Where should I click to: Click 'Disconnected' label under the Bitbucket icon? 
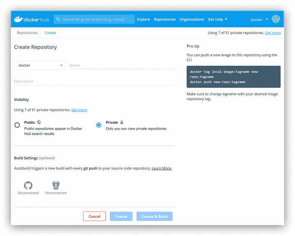tap(56, 193)
